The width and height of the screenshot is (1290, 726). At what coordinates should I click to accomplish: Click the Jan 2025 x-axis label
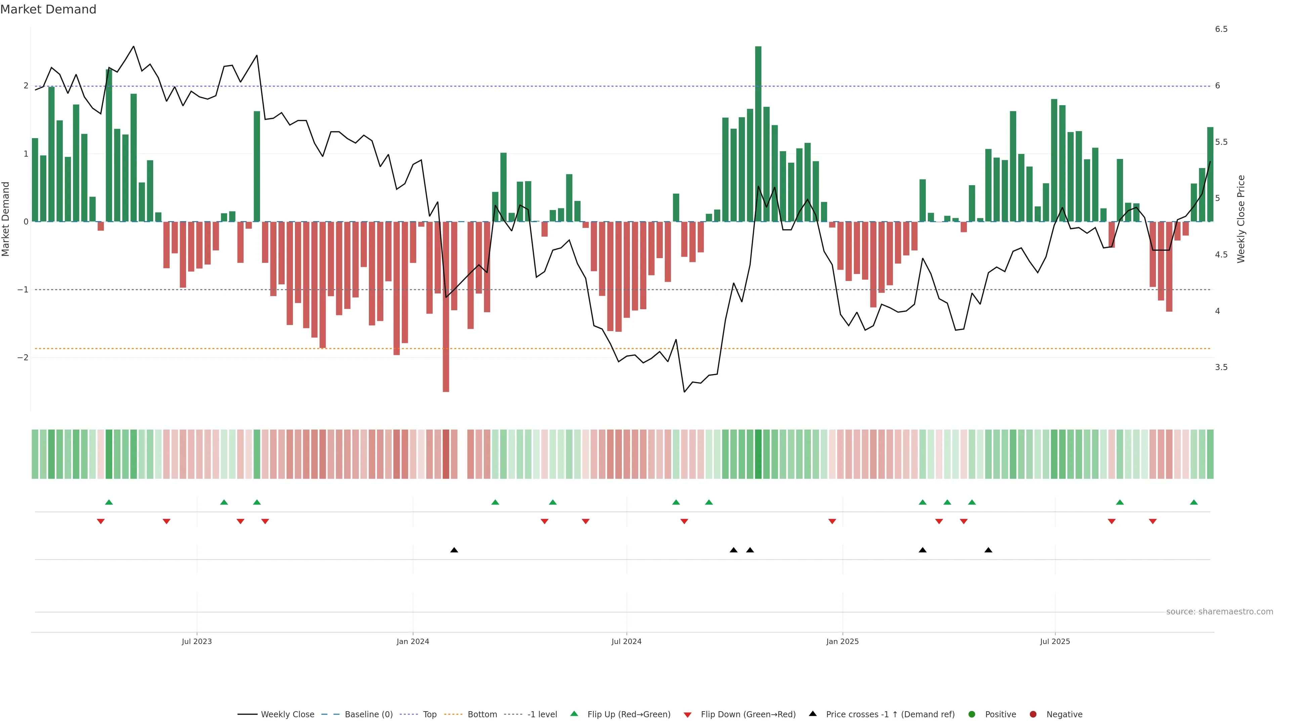[x=842, y=641]
